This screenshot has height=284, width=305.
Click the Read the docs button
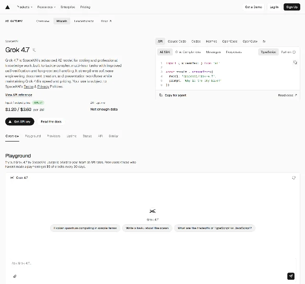51,121
